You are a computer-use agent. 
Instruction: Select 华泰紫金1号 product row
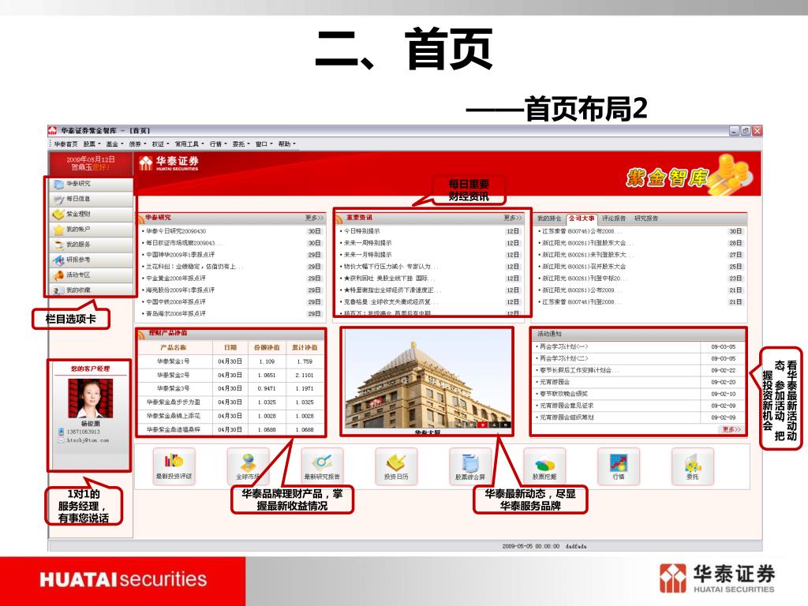pyautogui.click(x=231, y=361)
